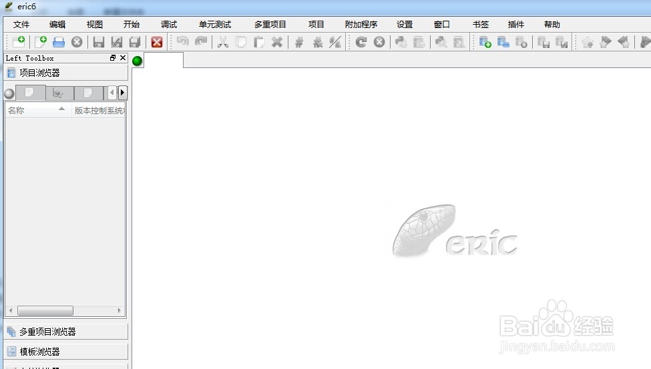The width and height of the screenshot is (651, 369).
Task: Click the Save Project icon
Action: (x=544, y=42)
